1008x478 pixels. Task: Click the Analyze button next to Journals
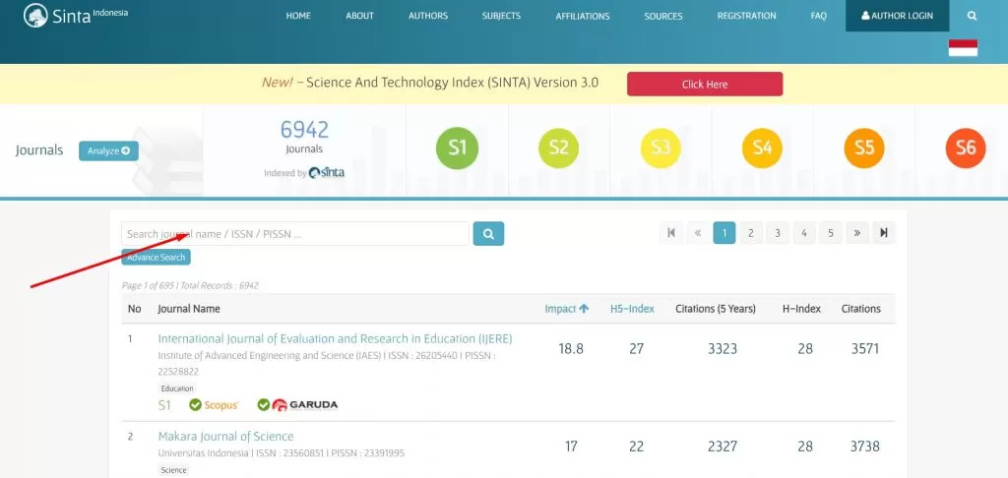108,150
